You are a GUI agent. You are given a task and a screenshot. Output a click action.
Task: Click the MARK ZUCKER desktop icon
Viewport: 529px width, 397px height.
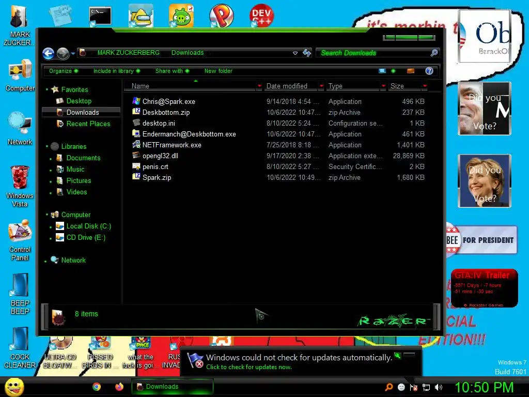(x=20, y=25)
